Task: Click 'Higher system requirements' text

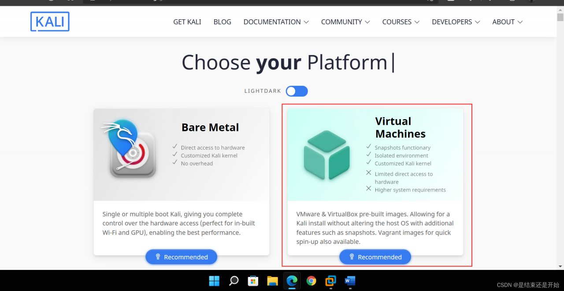Action: (410, 190)
